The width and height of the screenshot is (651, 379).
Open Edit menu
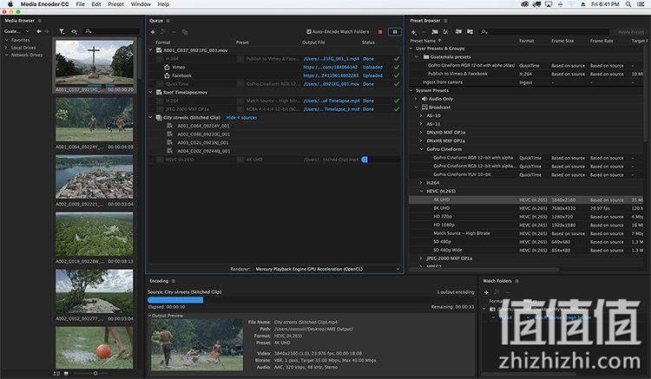(x=96, y=4)
